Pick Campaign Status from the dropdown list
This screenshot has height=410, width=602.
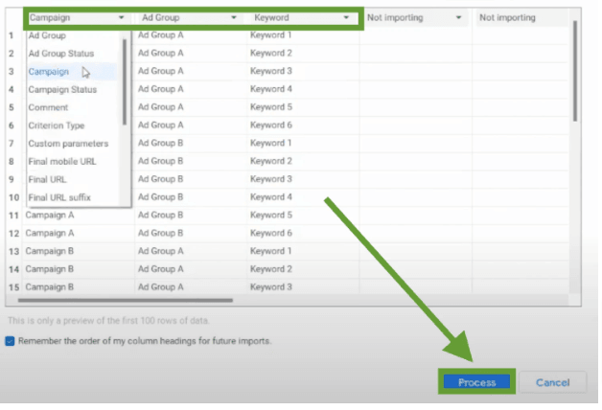click(62, 89)
